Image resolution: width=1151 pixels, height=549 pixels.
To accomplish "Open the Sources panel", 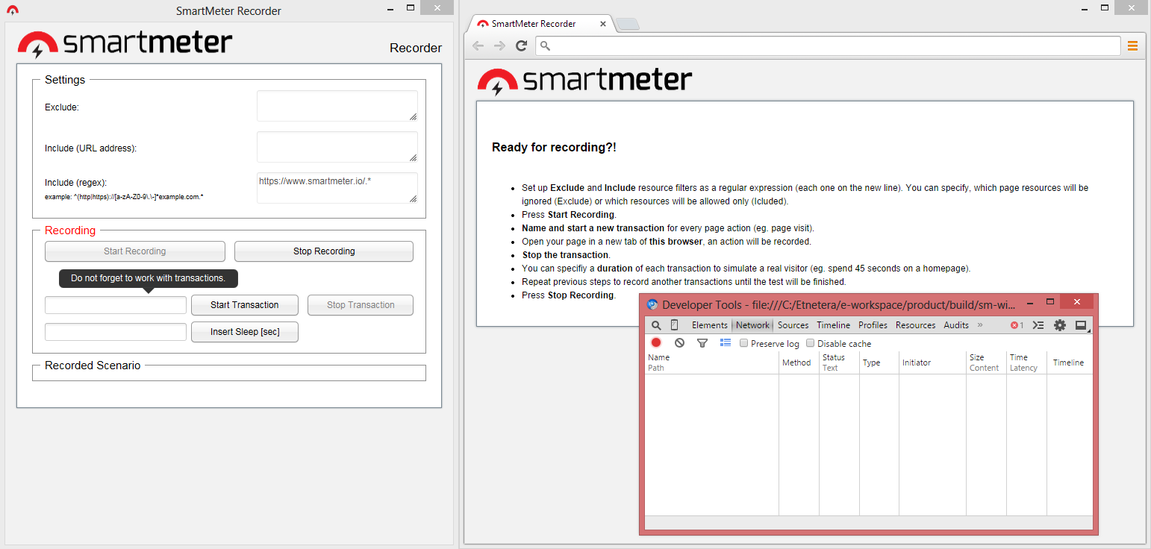I will (x=793, y=325).
